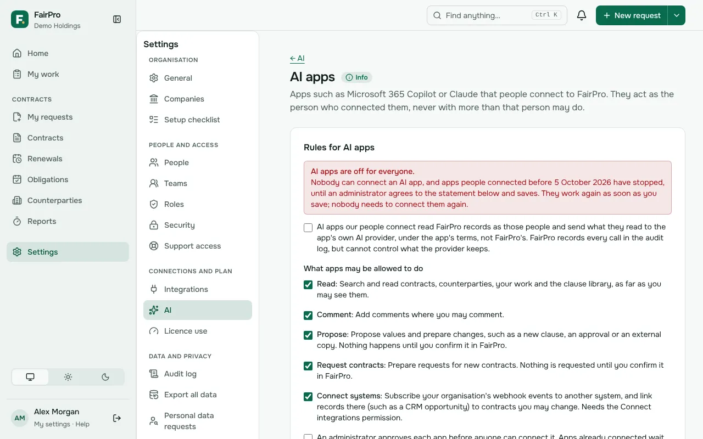Open the Help link under Alex Morgan
Viewport: 703px width, 439px height.
click(x=82, y=424)
